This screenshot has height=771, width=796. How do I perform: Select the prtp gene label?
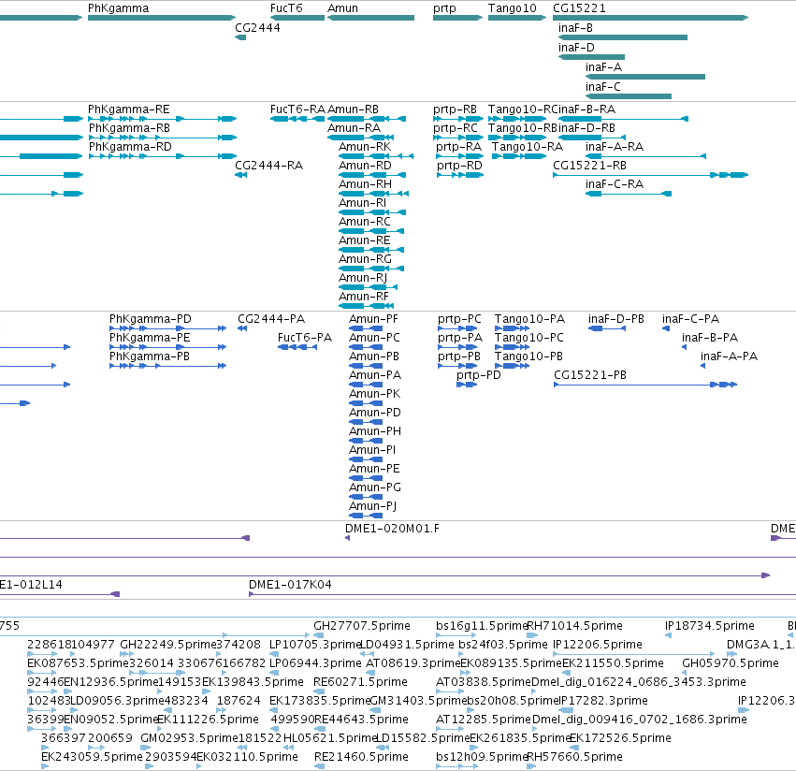point(444,8)
